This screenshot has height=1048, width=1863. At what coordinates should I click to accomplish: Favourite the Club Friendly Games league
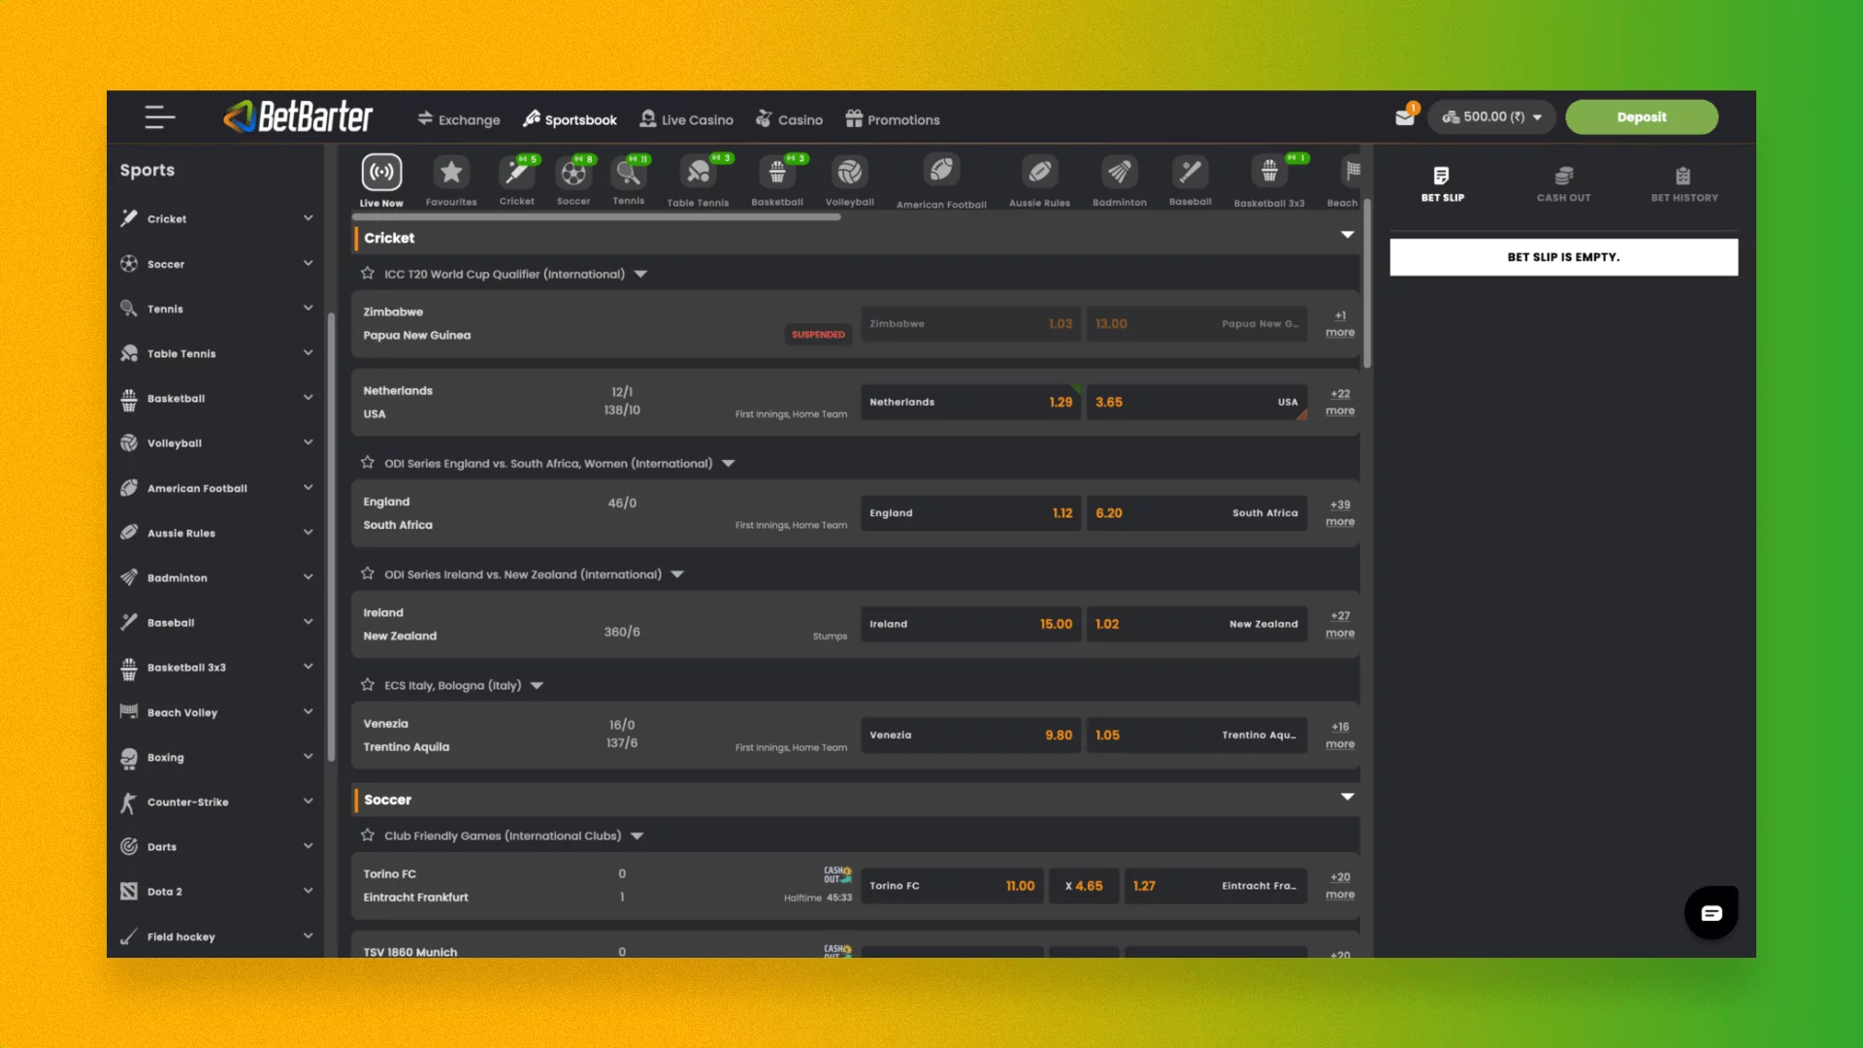click(368, 835)
